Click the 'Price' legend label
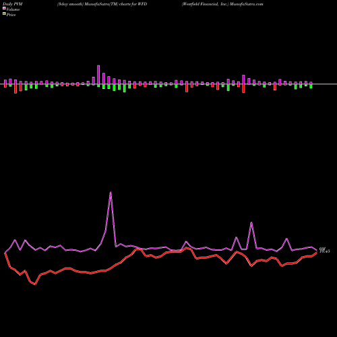The width and height of the screenshot is (337, 337). [x=11, y=15]
